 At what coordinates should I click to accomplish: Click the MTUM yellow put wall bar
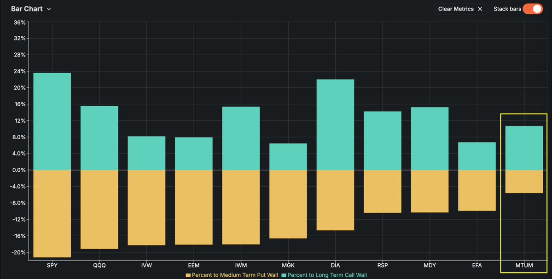coord(524,181)
